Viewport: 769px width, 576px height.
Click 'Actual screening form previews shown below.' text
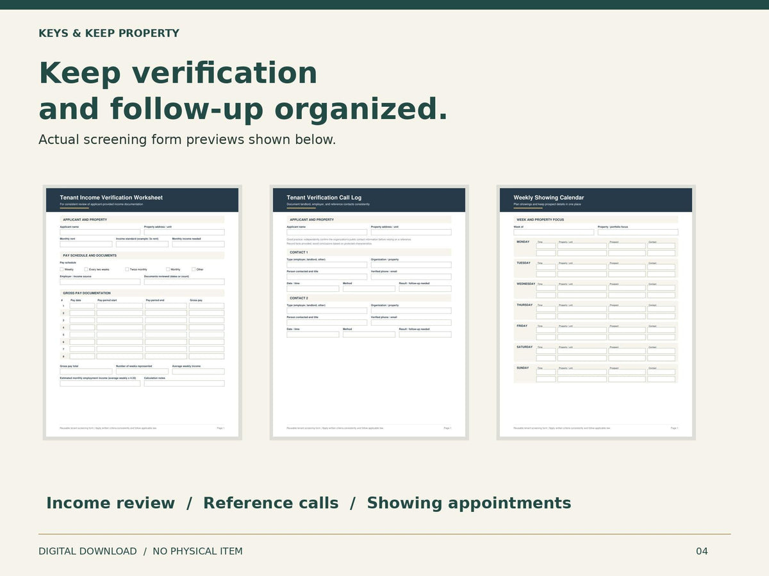click(x=187, y=140)
